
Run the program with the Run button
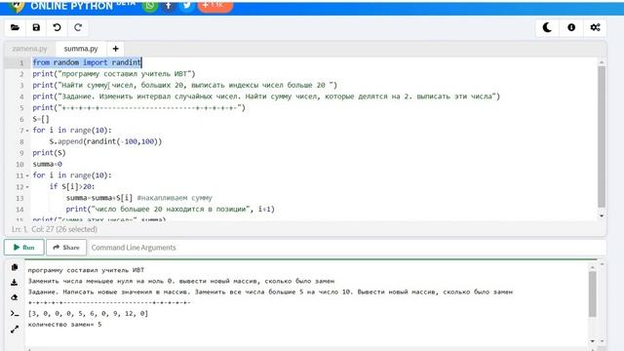pyautogui.click(x=23, y=247)
